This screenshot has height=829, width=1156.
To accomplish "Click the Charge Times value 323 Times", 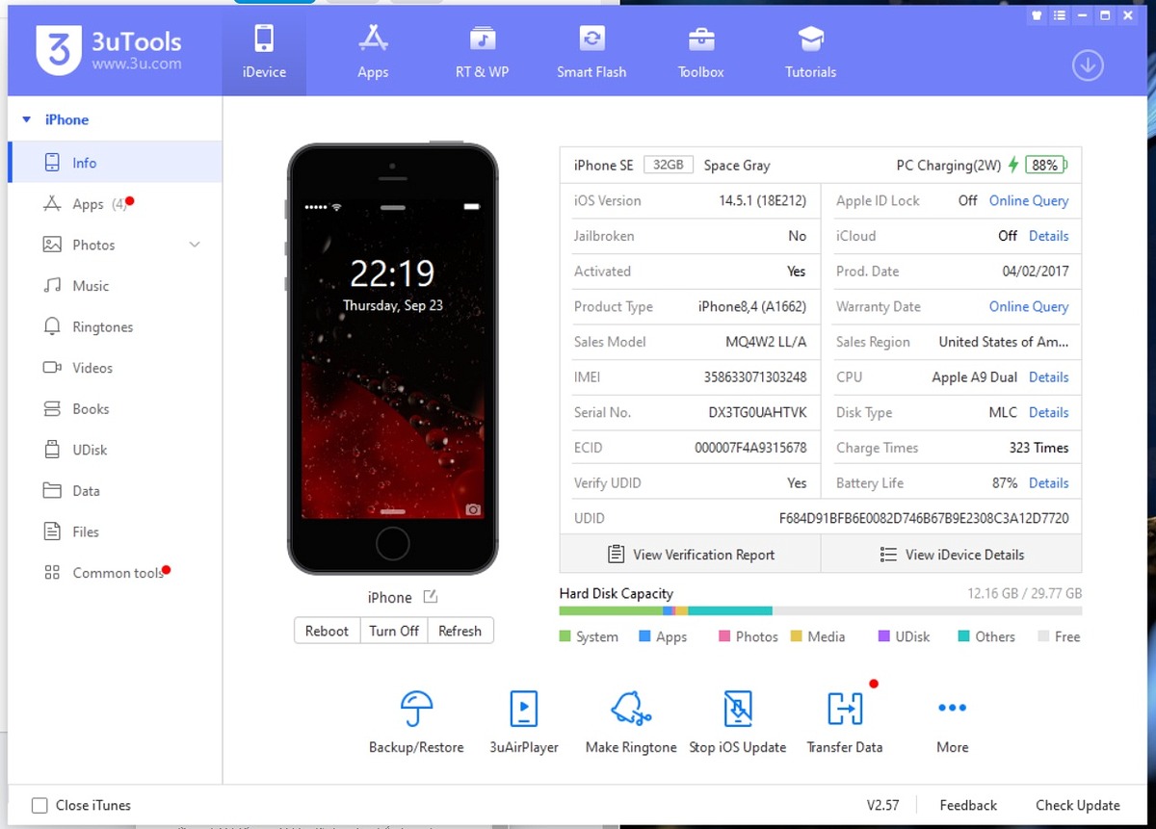I will [x=1038, y=448].
